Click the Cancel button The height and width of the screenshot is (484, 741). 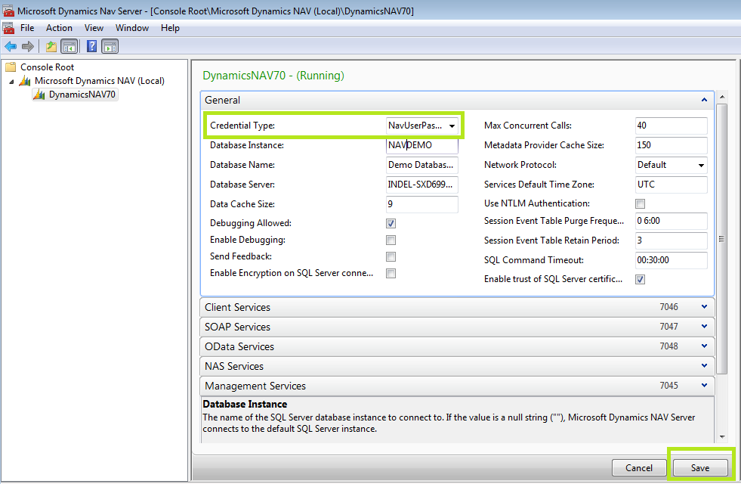tap(639, 467)
